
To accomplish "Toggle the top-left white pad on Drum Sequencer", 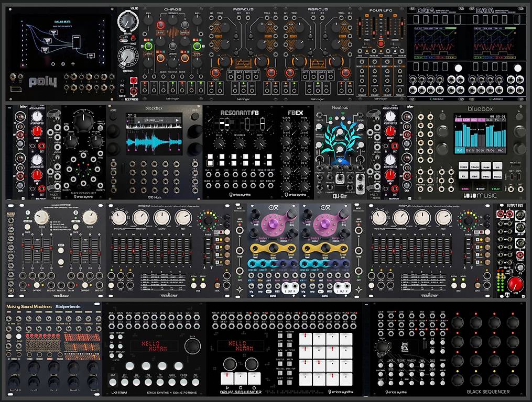I will (x=306, y=339).
